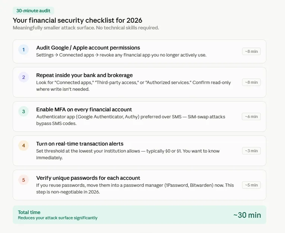
Task: Click the ~3 min tag for transaction alerts
Action: click(x=251, y=151)
